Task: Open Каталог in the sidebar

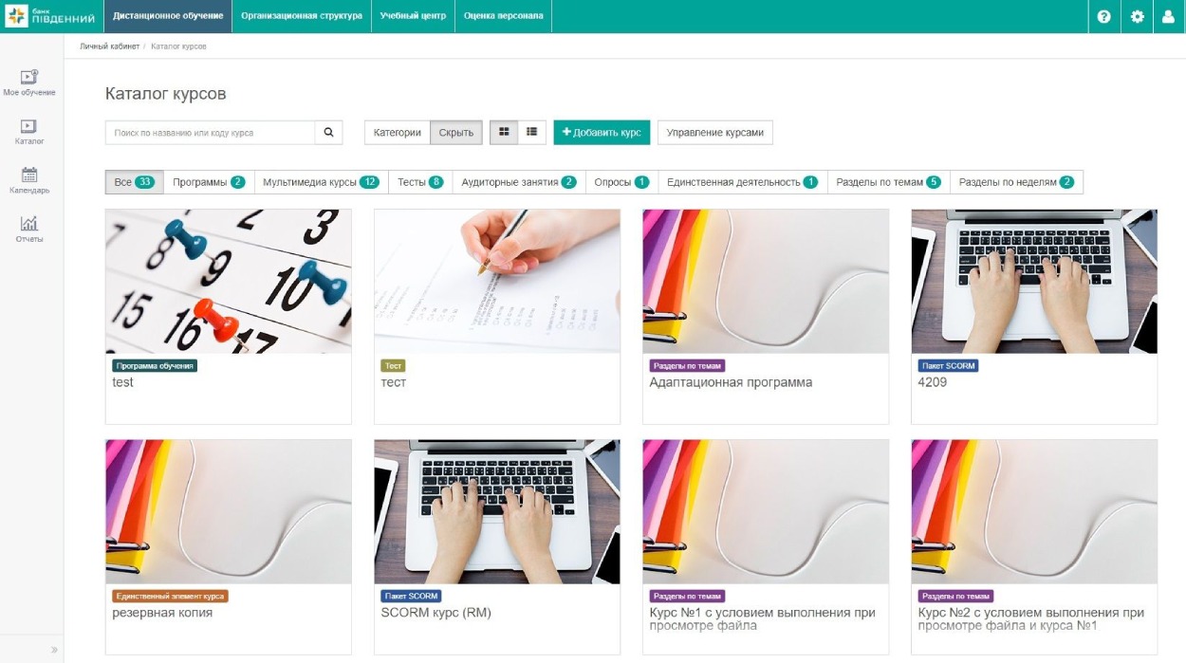Action: [x=29, y=132]
